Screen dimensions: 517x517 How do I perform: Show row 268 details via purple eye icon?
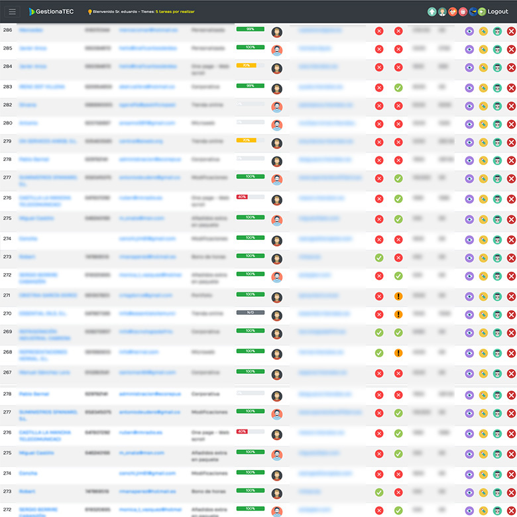(469, 353)
